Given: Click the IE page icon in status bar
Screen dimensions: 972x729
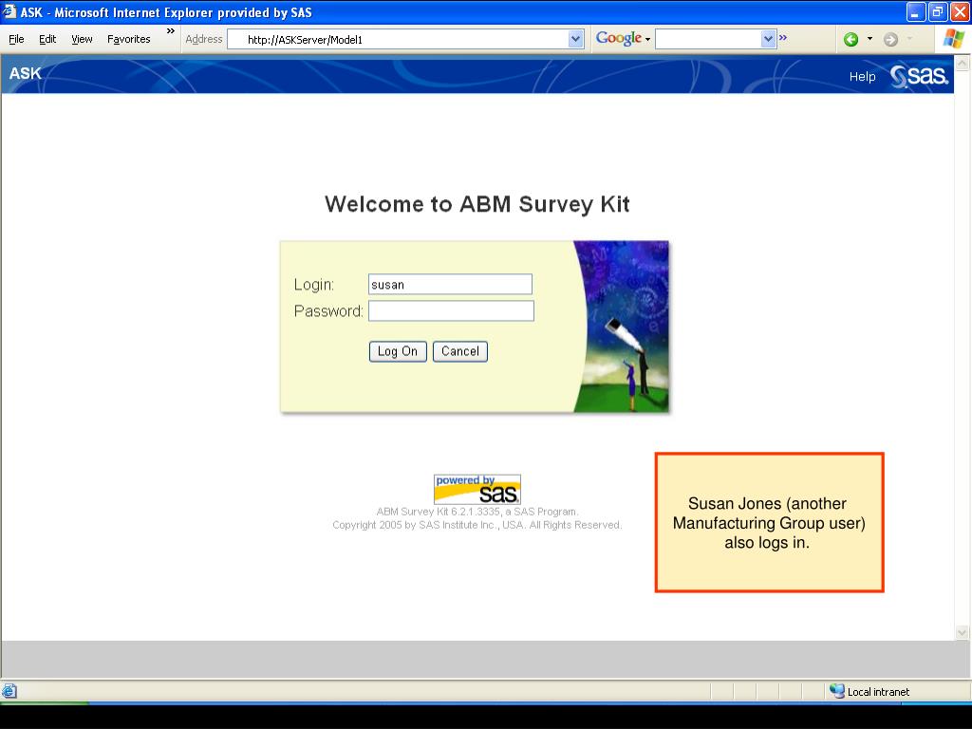Looking at the screenshot, I should pyautogui.click(x=9, y=691).
